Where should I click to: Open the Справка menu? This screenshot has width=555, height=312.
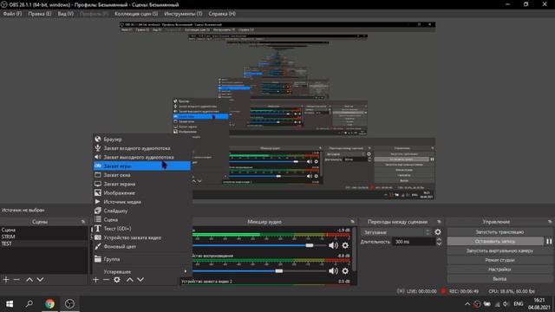(222, 14)
